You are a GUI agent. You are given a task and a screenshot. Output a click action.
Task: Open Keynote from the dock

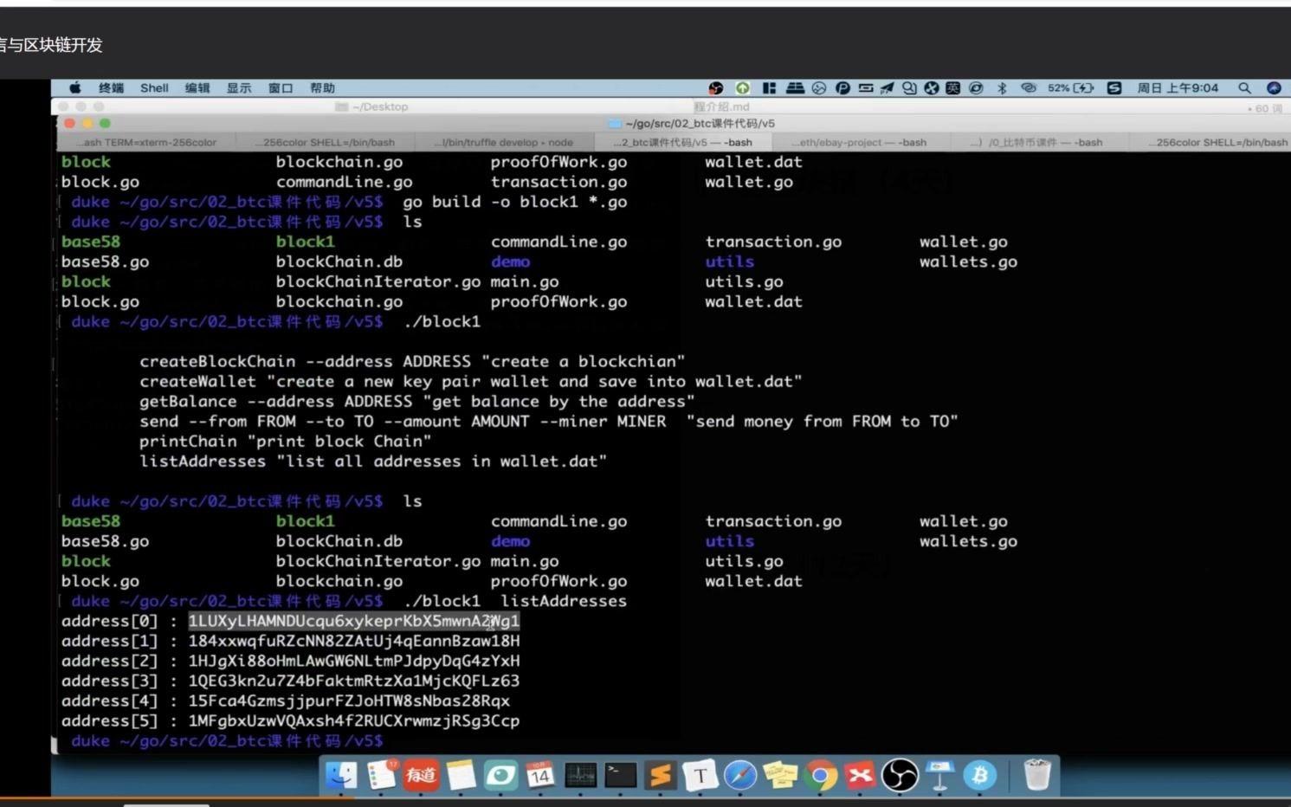[939, 775]
